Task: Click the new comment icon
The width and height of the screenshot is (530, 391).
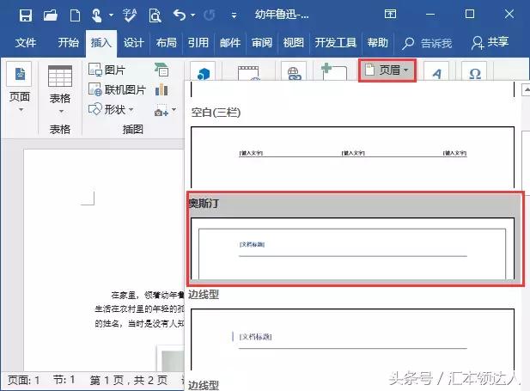Action: click(333, 71)
